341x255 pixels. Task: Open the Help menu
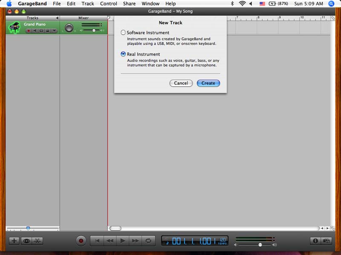click(x=170, y=4)
